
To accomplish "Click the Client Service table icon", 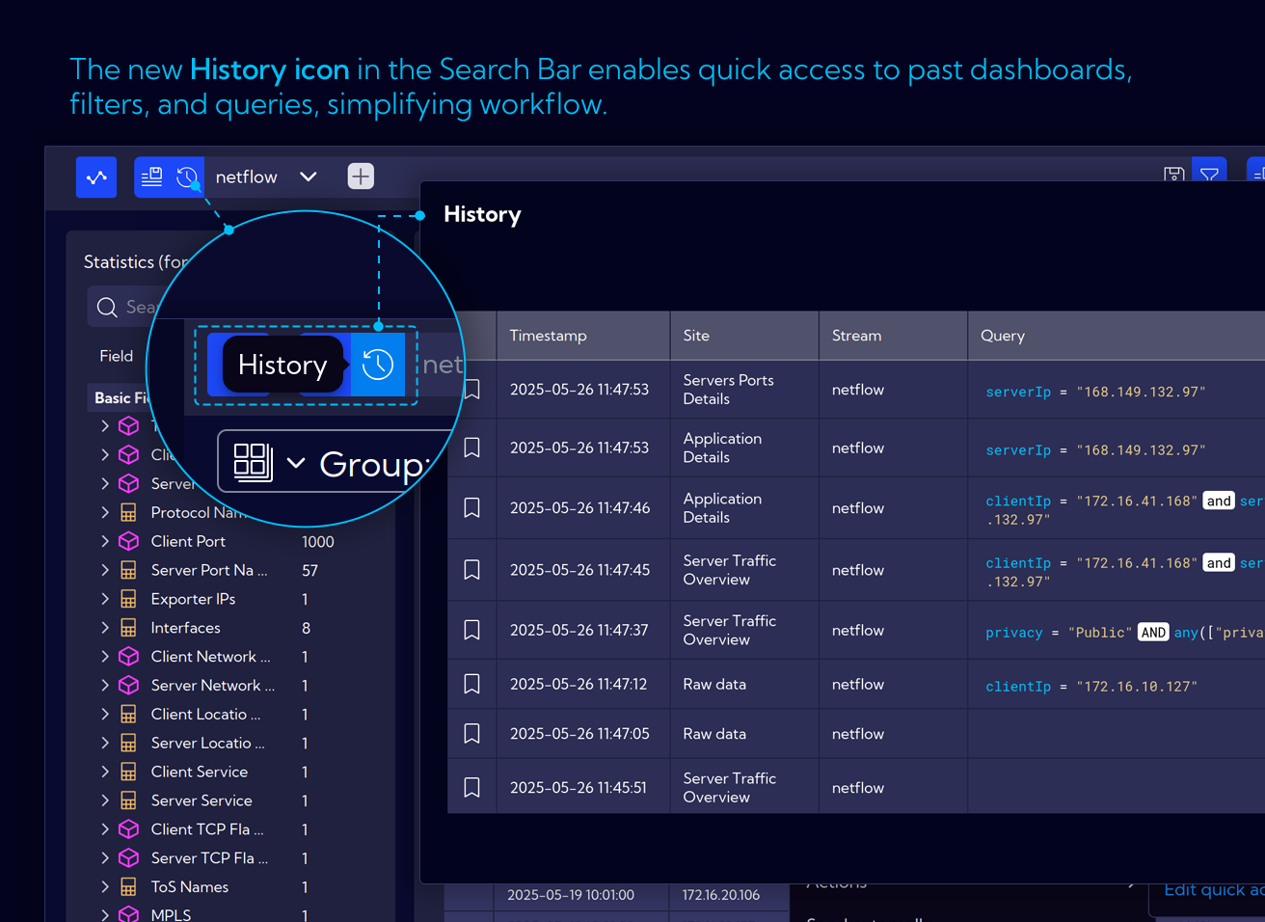I will 128,772.
